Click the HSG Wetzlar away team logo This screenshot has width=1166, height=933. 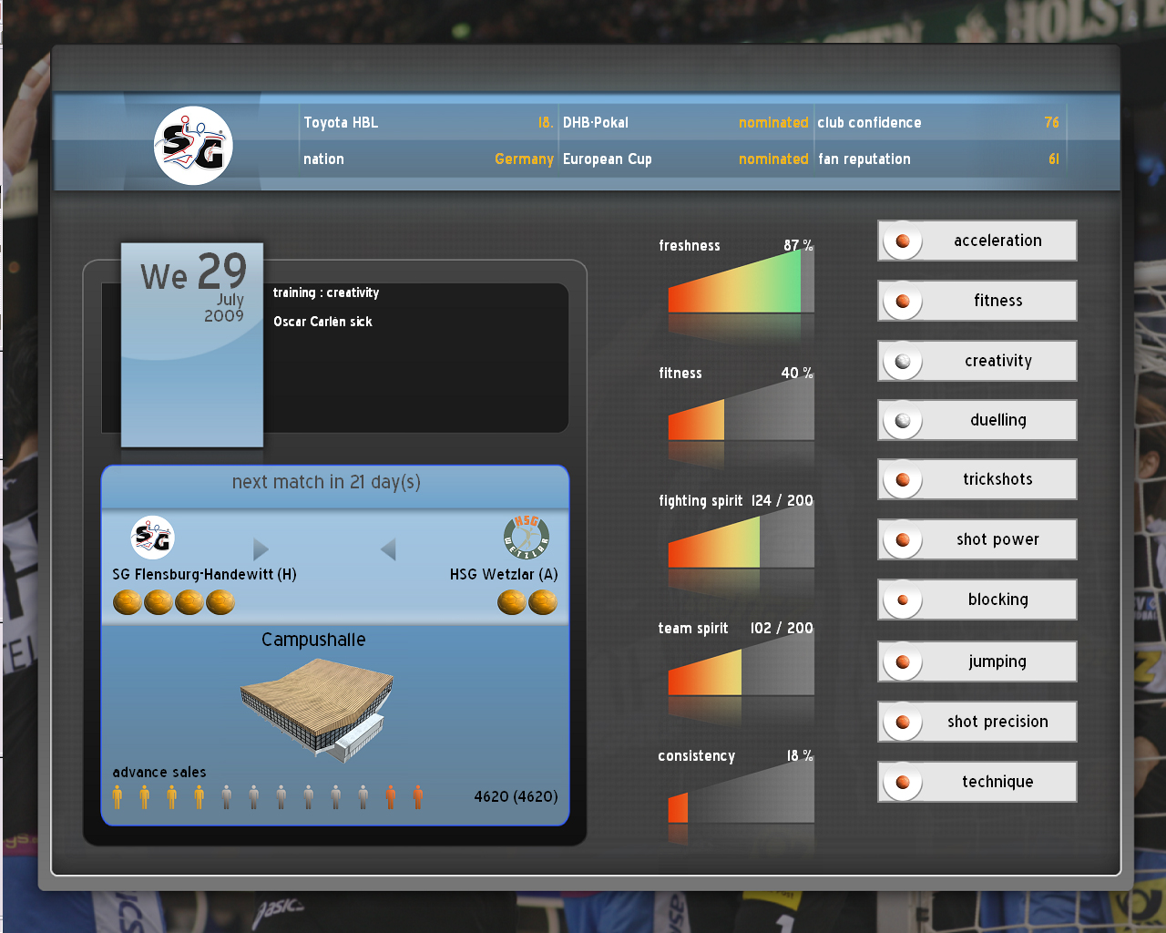click(x=527, y=537)
